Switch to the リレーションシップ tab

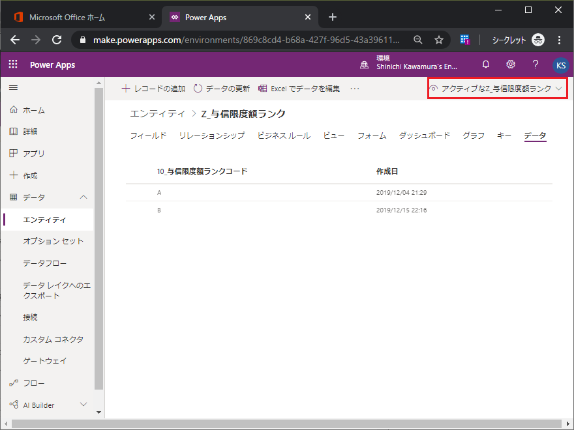pyautogui.click(x=211, y=136)
